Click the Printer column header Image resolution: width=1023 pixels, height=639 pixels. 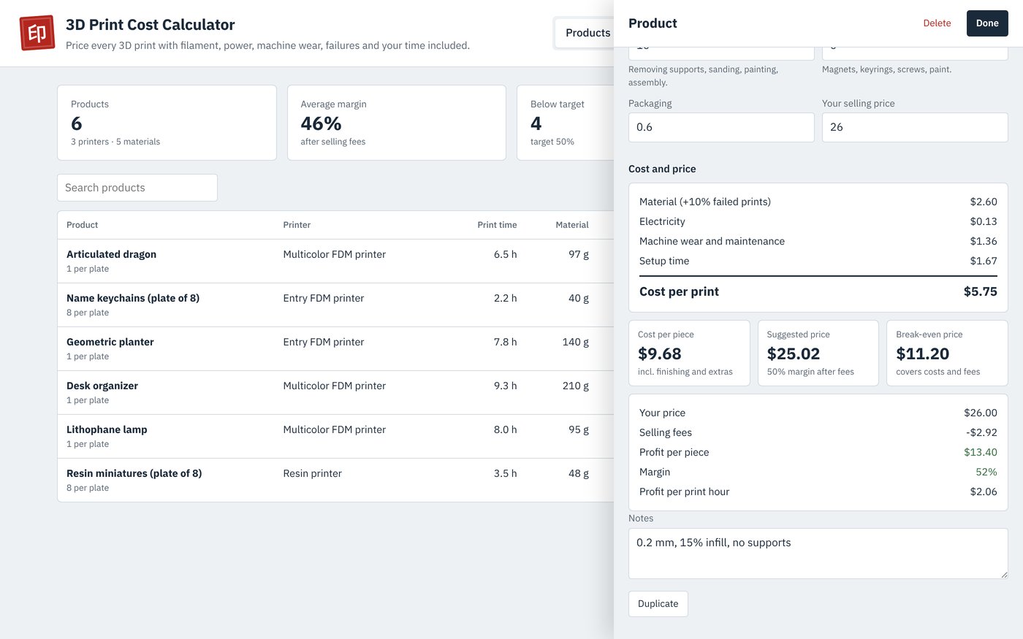[x=297, y=225]
